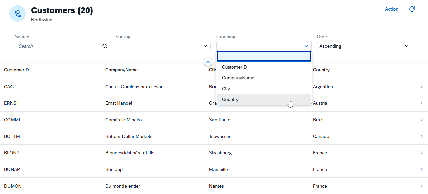This screenshot has height=194, width=428.
Task: Select the ERNSH customer ID cell
Action: click(x=12, y=103)
